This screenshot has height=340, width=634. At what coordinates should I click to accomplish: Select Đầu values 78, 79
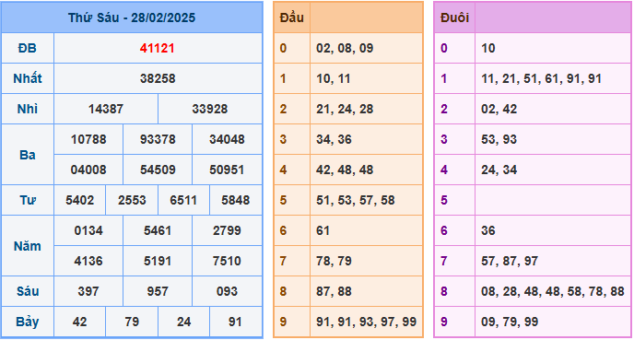(x=334, y=261)
